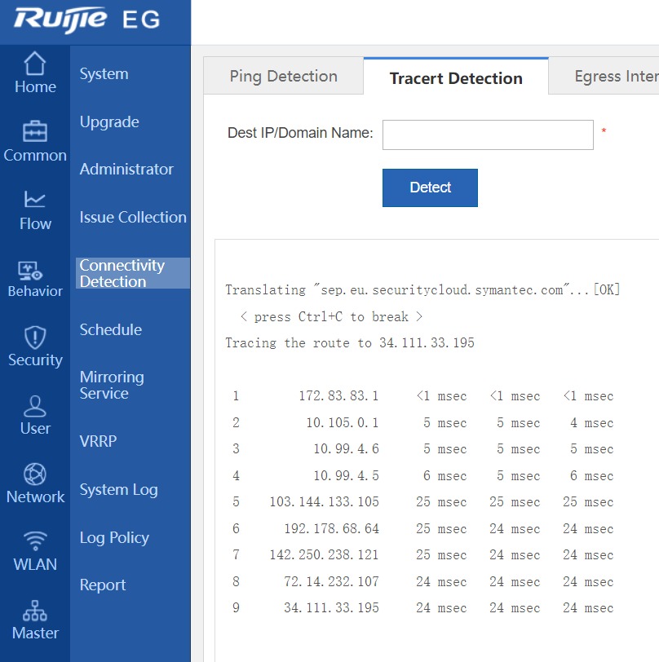Focus the Dest IP/Domain Name field
The height and width of the screenshot is (662, 659).
[487, 135]
